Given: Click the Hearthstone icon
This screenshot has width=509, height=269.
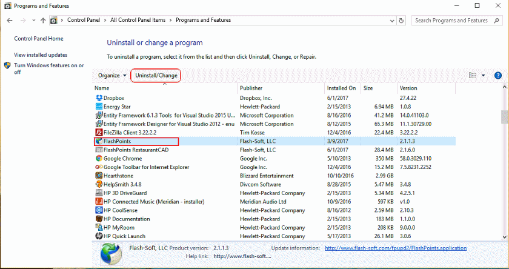Looking at the screenshot, I should (99, 176).
